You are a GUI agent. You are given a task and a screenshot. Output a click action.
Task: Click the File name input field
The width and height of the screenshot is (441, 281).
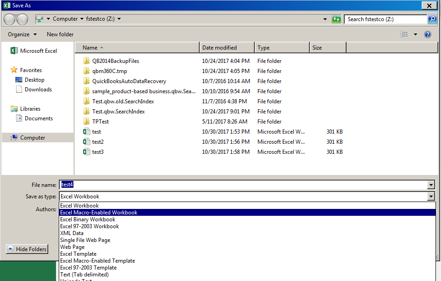244,185
